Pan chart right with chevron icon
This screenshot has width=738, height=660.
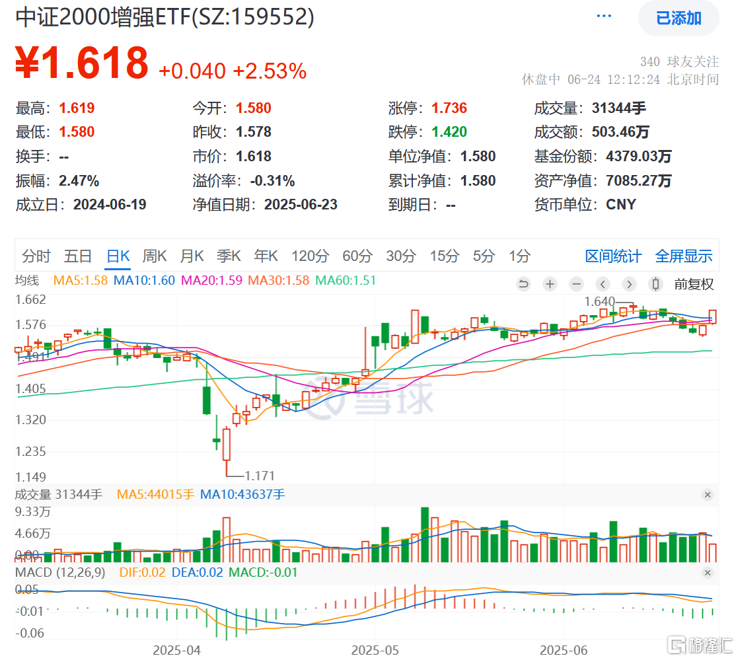(x=629, y=284)
